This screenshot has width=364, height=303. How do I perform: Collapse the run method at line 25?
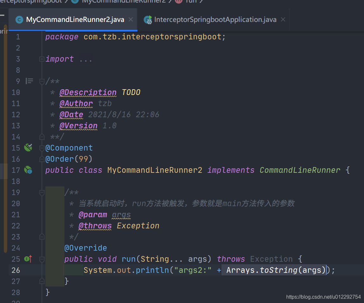point(42,259)
